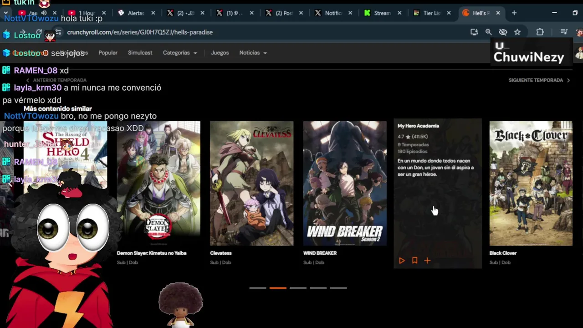Open the Wind Breaker Season 2 poster
This screenshot has width=583, height=328.
coord(345,183)
